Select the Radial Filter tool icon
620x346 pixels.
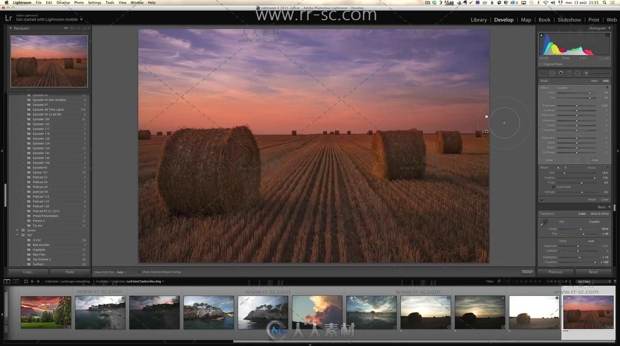[578, 73]
